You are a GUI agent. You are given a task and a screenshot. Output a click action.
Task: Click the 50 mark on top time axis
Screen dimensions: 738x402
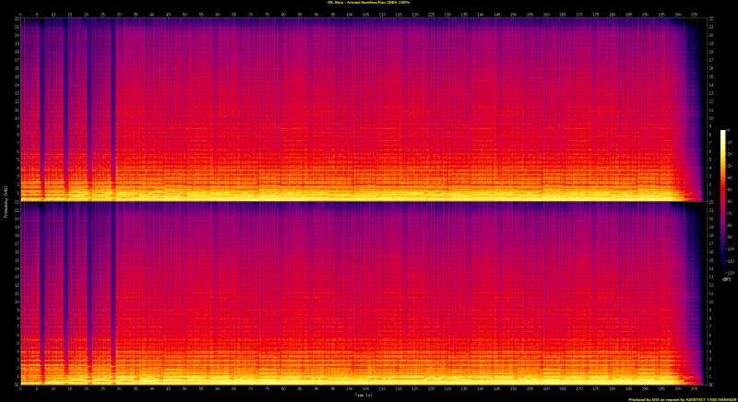click(185, 15)
